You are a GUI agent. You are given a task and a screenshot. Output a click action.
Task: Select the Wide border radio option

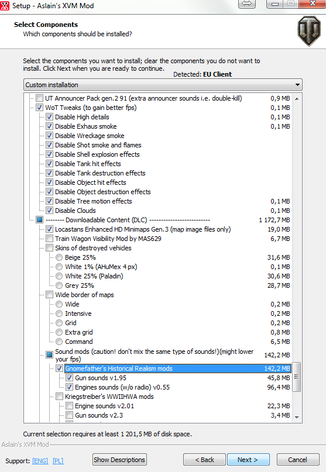click(59, 304)
